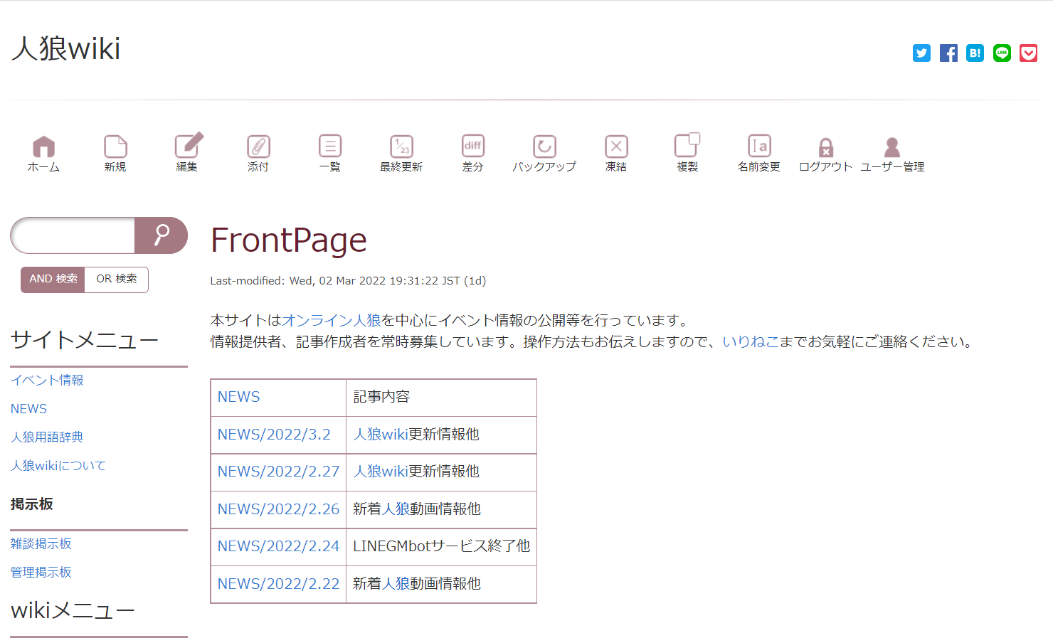Open the New page (新規) icon
Viewport: 1053px width, 638px height.
pyautogui.click(x=115, y=147)
